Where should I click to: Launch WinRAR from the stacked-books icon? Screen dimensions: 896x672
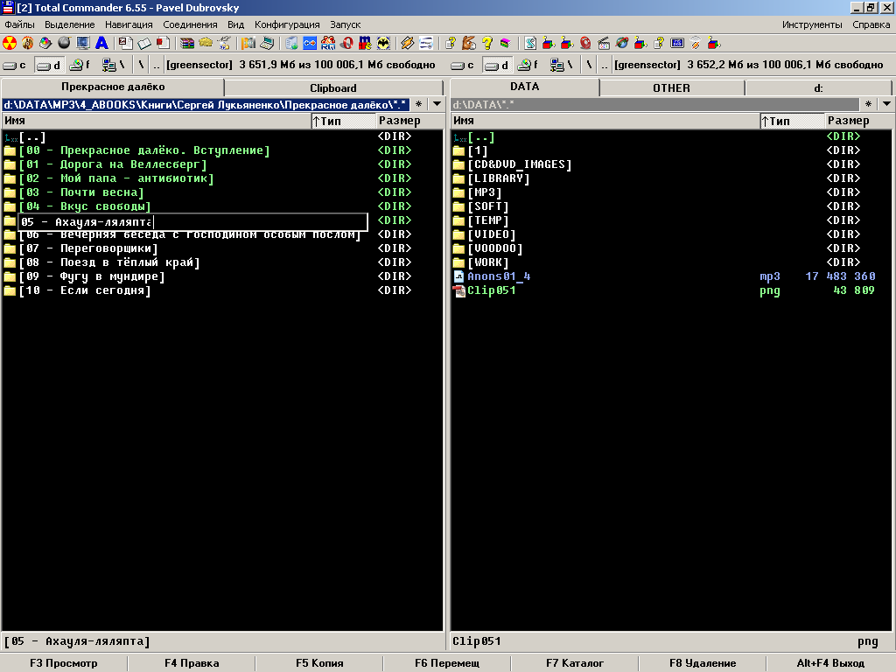pos(187,43)
